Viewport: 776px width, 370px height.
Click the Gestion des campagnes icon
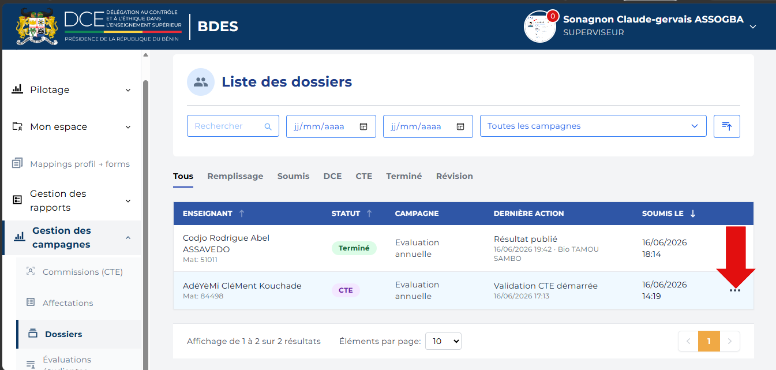coord(20,236)
